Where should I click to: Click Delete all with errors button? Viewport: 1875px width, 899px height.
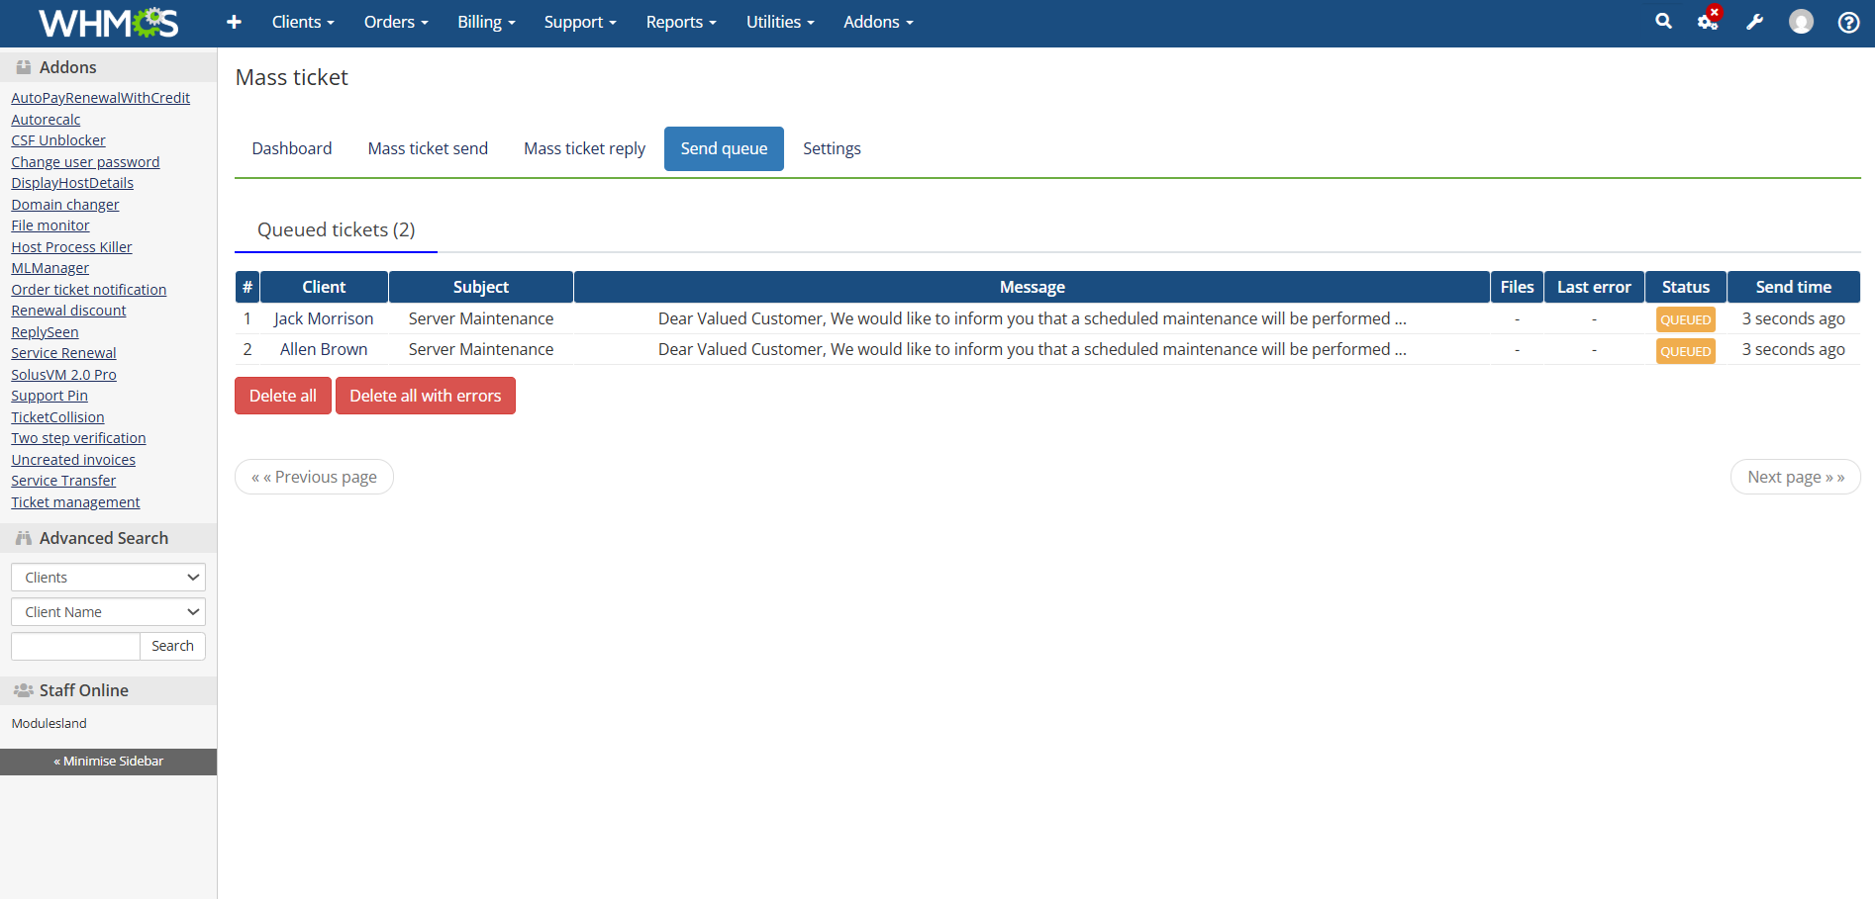coord(426,396)
